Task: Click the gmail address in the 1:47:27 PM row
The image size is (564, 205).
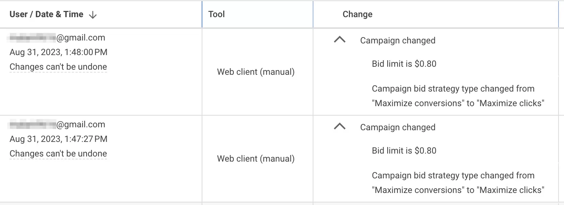Action: pyautogui.click(x=57, y=124)
